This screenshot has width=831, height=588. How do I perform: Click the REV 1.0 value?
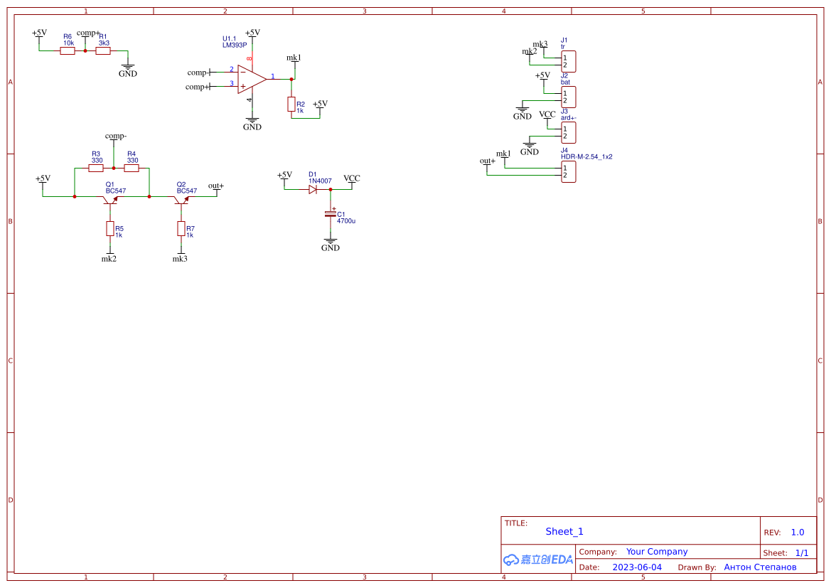click(x=796, y=532)
